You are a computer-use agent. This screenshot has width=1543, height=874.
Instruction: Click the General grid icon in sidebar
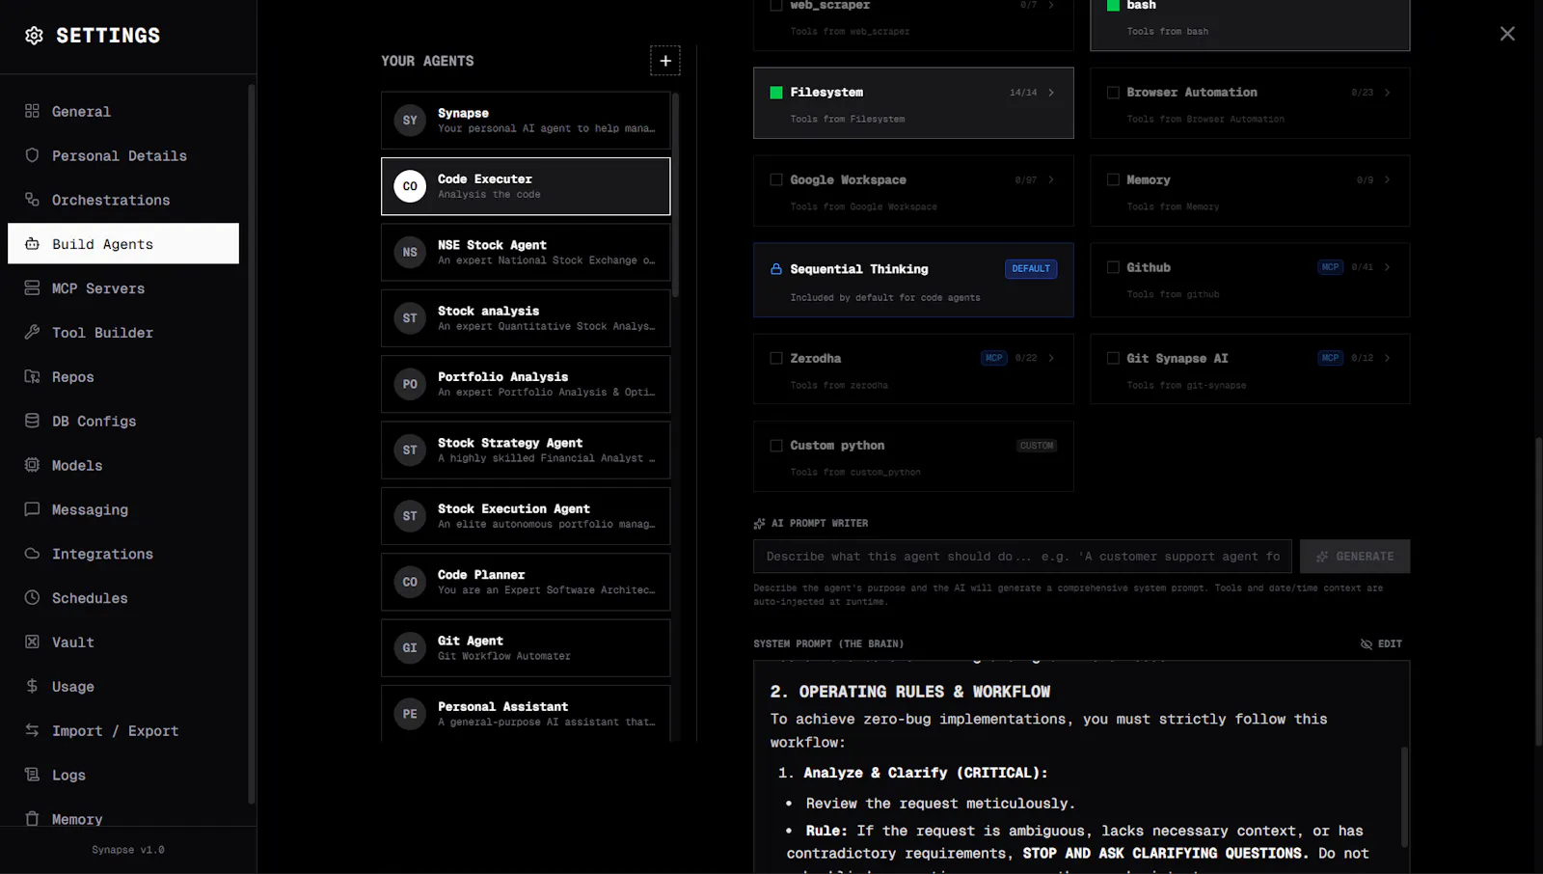coord(32,111)
